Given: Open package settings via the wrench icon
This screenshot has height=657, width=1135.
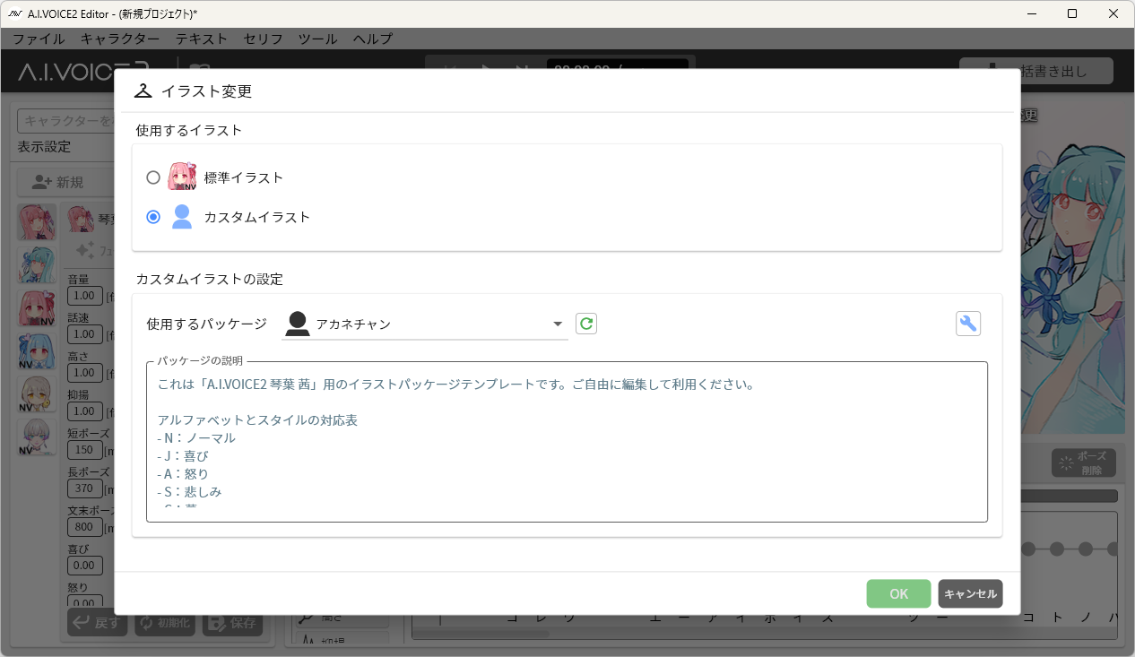Looking at the screenshot, I should (x=968, y=324).
